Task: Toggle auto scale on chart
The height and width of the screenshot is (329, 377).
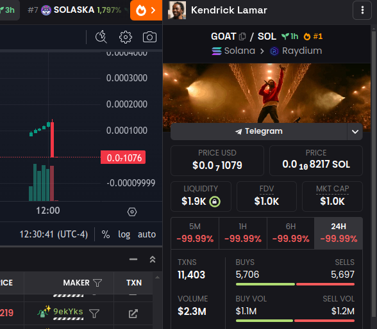Action: [147, 234]
